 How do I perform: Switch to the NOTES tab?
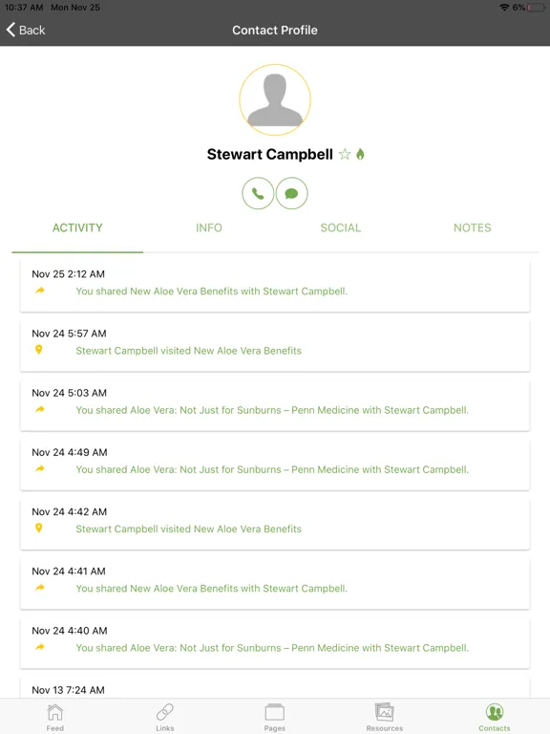tap(473, 228)
